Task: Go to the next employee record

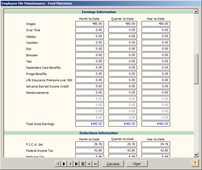Action: tap(64, 164)
